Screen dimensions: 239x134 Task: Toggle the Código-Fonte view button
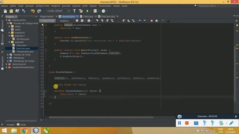[x=47, y=21]
